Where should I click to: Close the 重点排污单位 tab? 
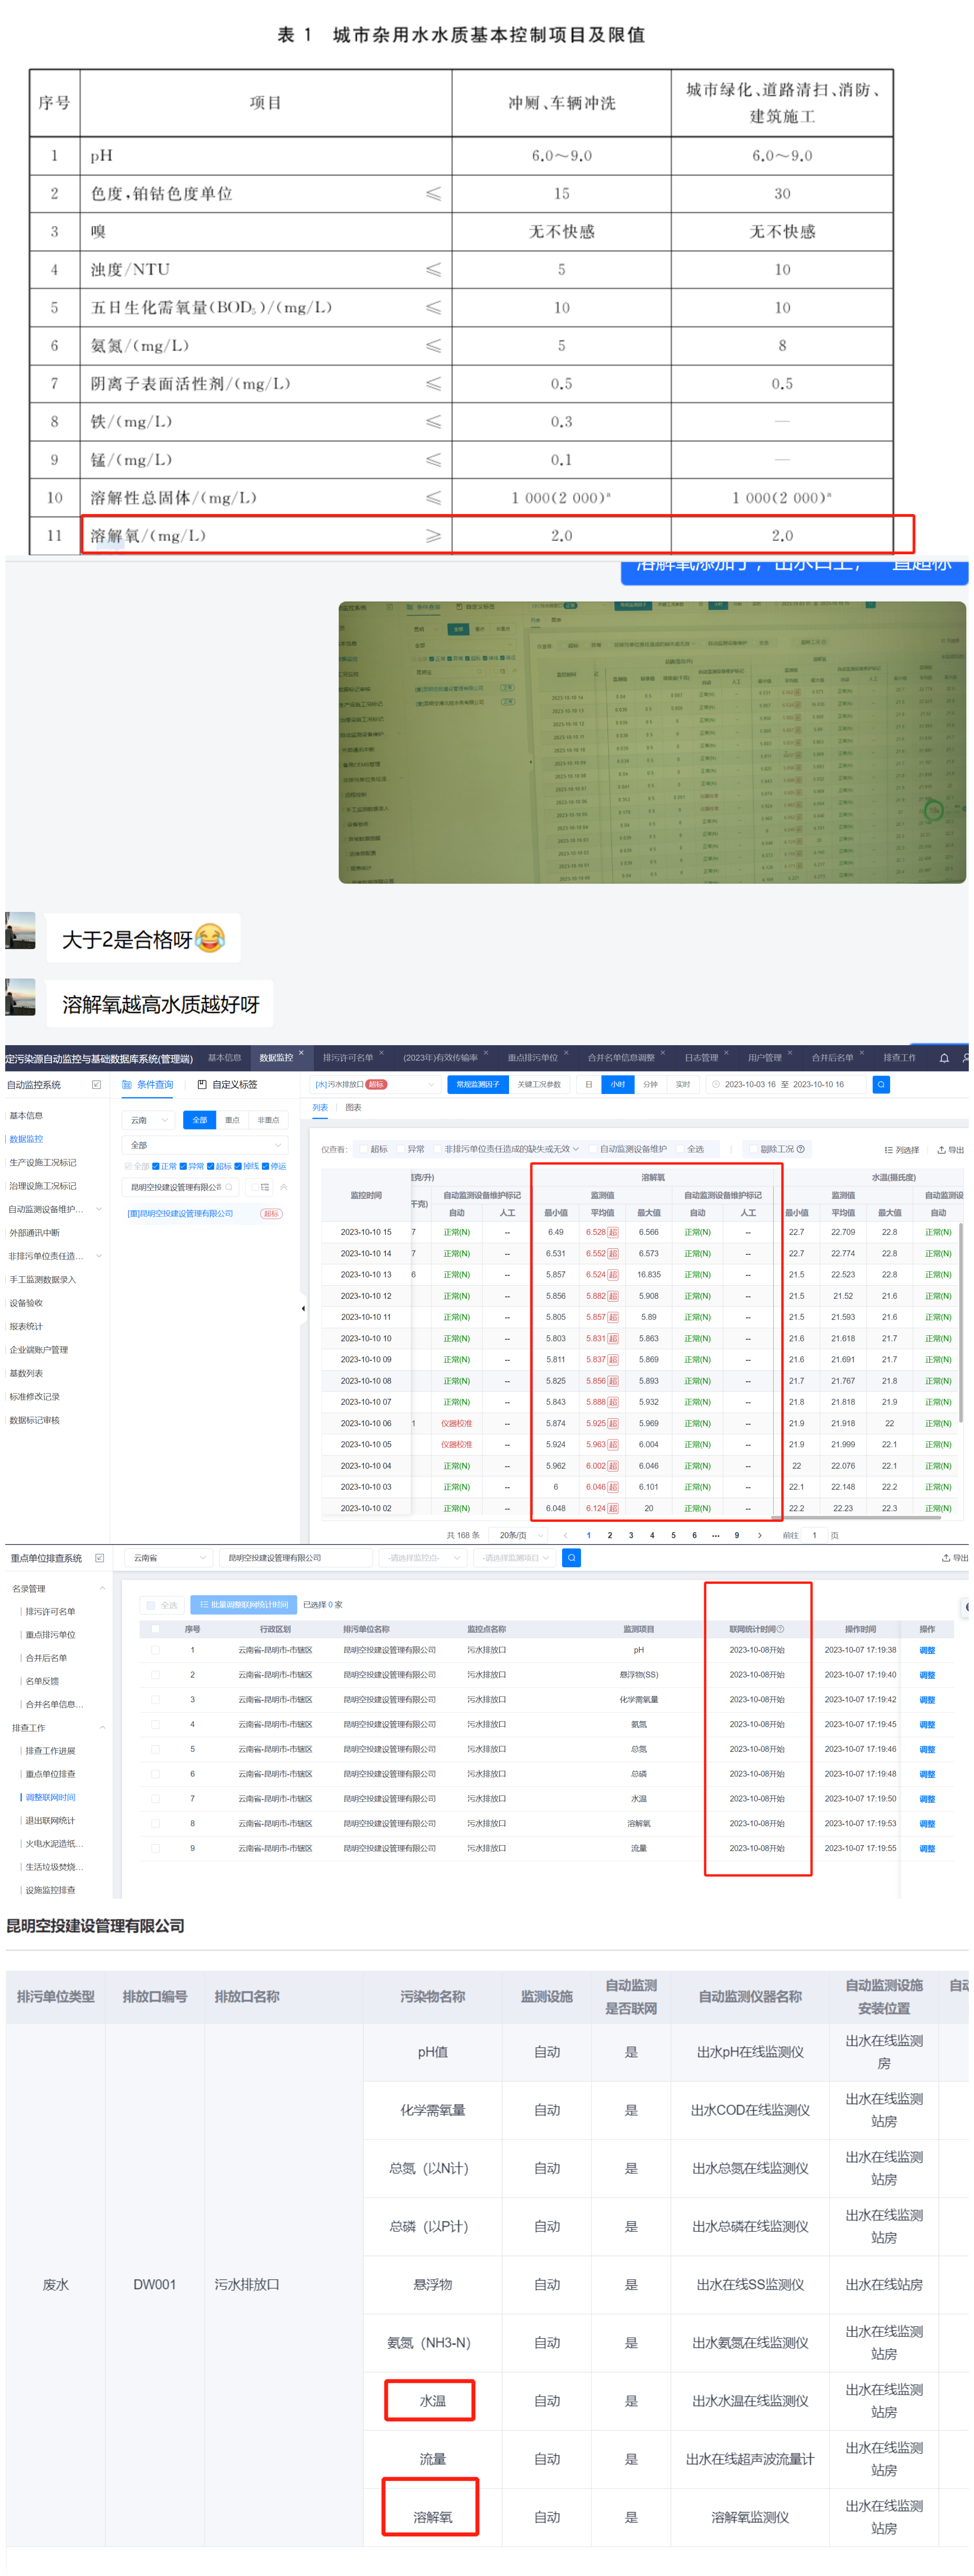[x=566, y=1053]
